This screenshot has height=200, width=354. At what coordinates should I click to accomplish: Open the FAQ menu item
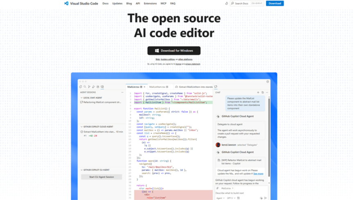tap(173, 3)
